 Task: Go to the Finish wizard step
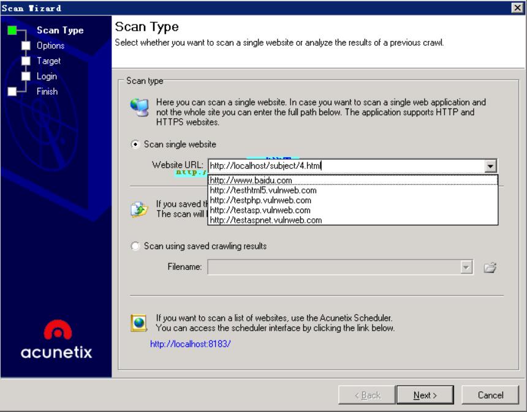point(47,91)
